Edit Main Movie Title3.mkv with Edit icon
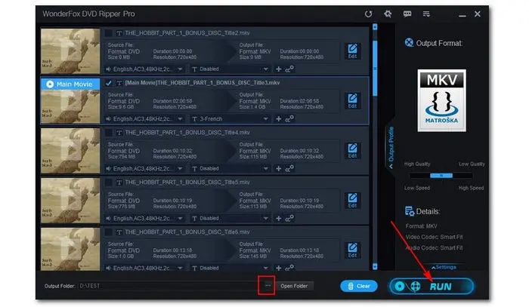 [353, 100]
